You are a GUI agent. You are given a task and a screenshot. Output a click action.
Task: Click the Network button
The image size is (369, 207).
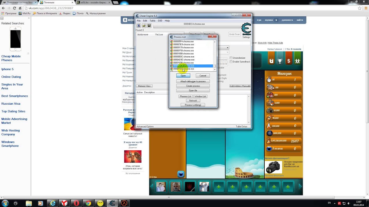coord(193,101)
